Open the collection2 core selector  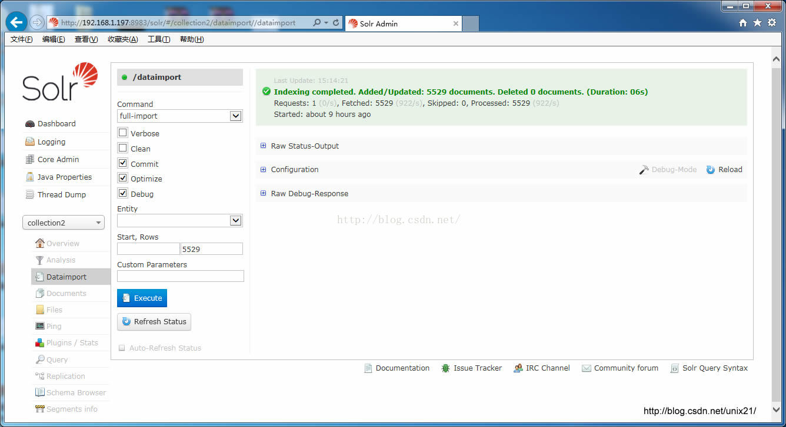[64, 223]
